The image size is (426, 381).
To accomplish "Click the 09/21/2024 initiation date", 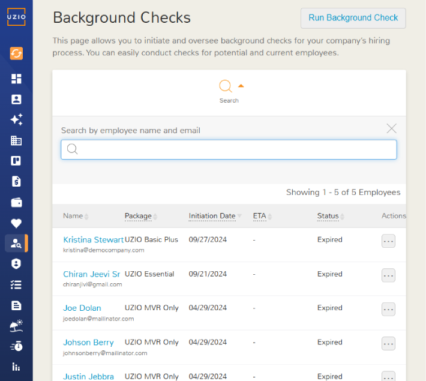I will pyautogui.click(x=208, y=274).
